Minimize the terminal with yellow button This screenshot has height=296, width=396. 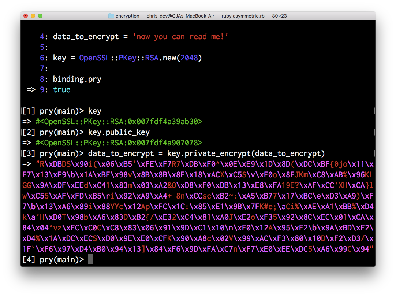[33, 16]
